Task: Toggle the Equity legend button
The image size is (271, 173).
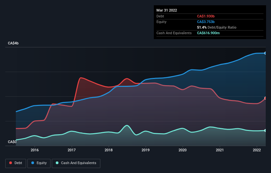Action: [x=39, y=163]
